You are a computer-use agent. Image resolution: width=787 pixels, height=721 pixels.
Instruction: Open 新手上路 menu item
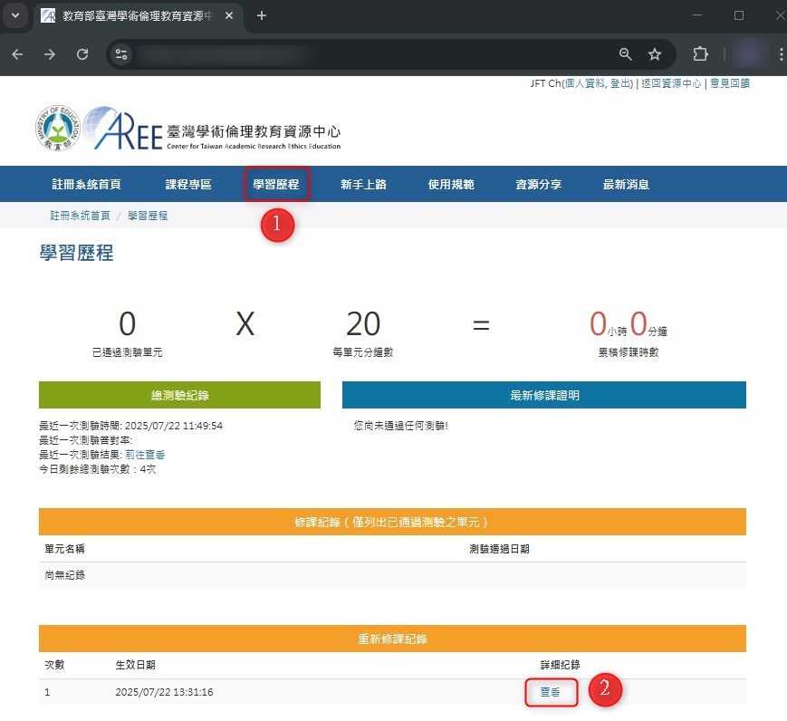pyautogui.click(x=363, y=184)
